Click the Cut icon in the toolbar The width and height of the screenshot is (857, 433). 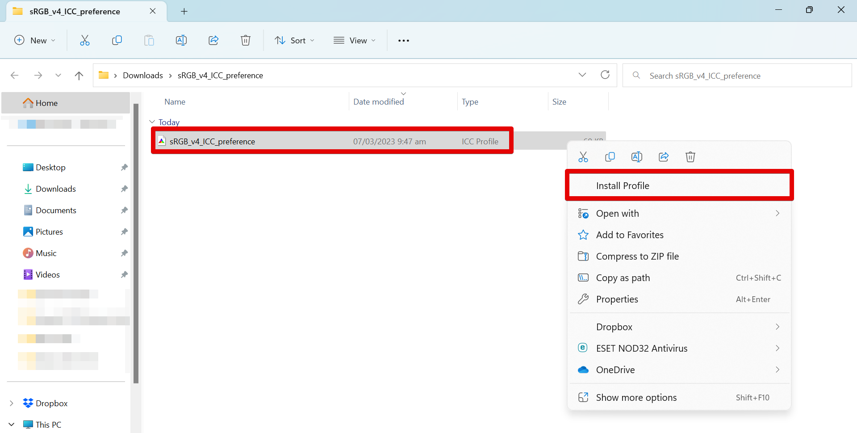[85, 40]
